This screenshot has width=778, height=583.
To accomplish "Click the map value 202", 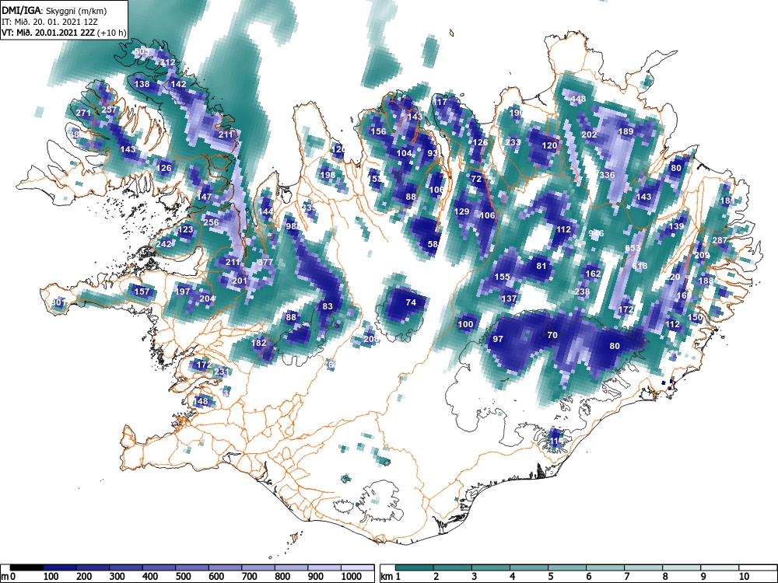I will click(x=589, y=134).
